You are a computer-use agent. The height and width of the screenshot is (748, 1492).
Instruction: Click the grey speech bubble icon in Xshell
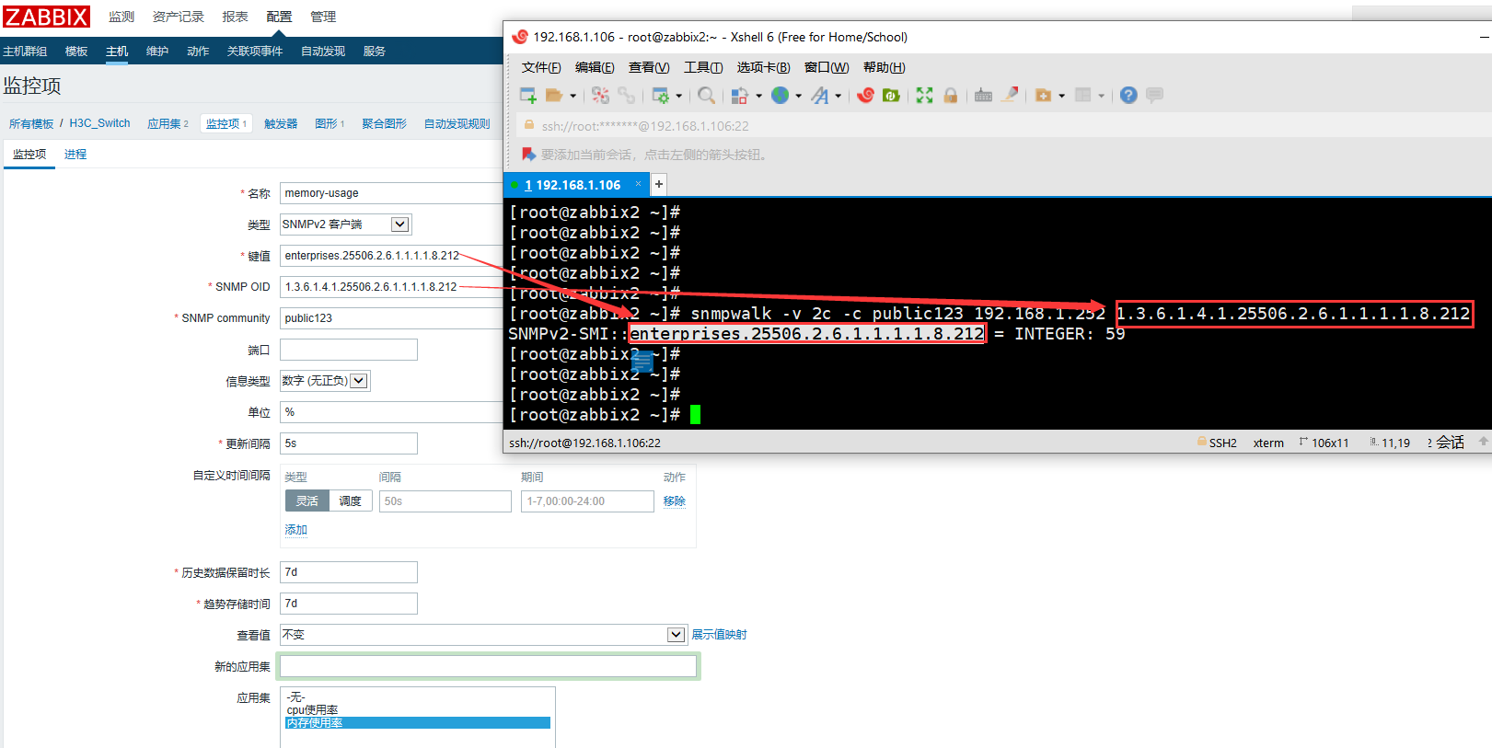[1154, 95]
